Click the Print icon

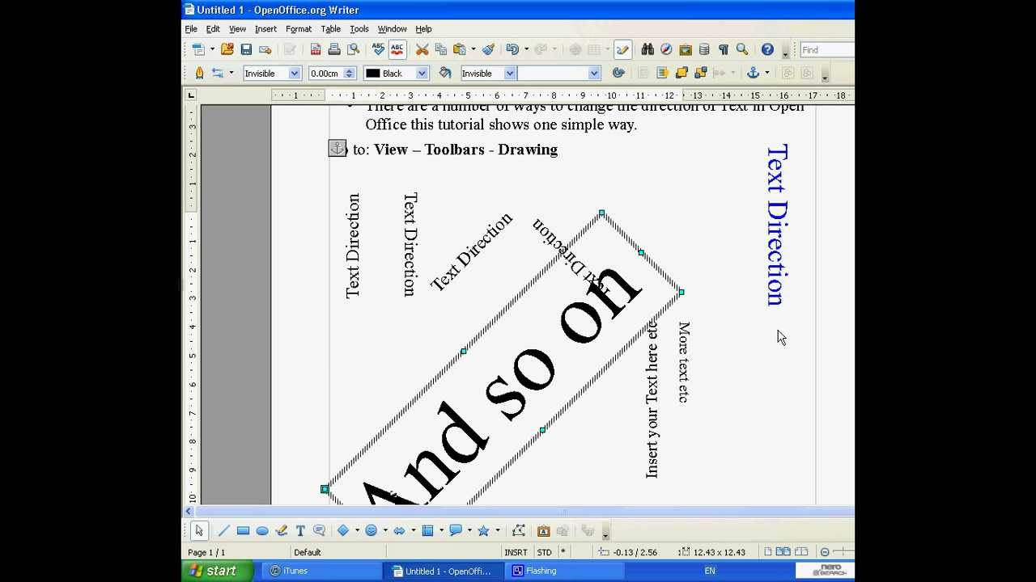[x=334, y=50]
